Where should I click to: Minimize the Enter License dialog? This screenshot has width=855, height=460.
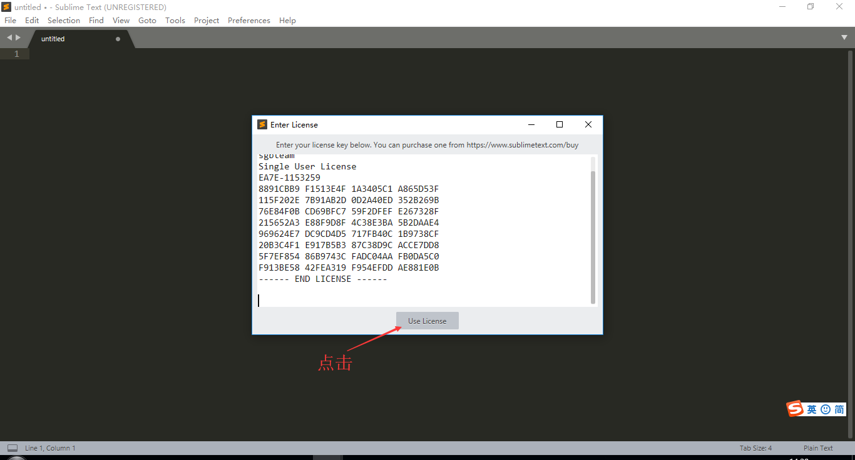pos(531,124)
